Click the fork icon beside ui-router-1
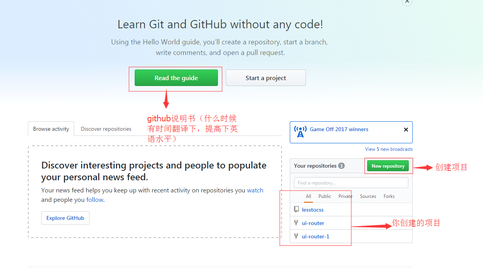Screen dimensions: 483x278 point(296,236)
